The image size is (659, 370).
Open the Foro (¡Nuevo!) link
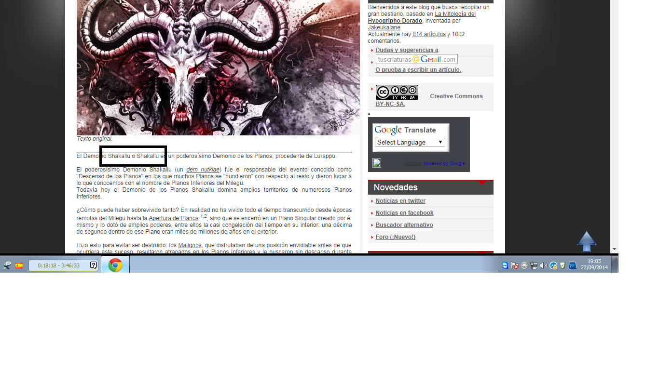(x=396, y=237)
